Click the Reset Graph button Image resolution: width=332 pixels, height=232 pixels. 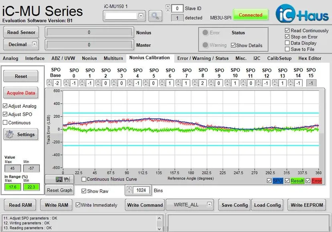tap(59, 190)
